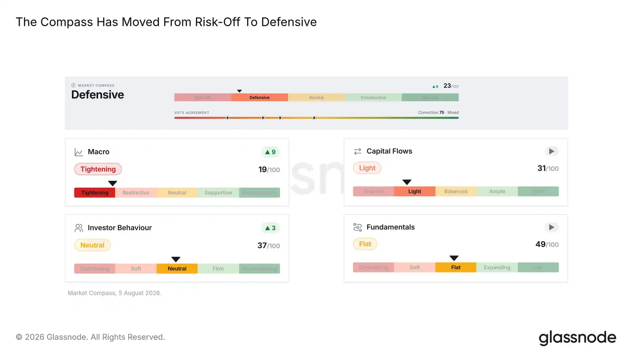Click the Investor Behaviour people icon

tap(79, 228)
